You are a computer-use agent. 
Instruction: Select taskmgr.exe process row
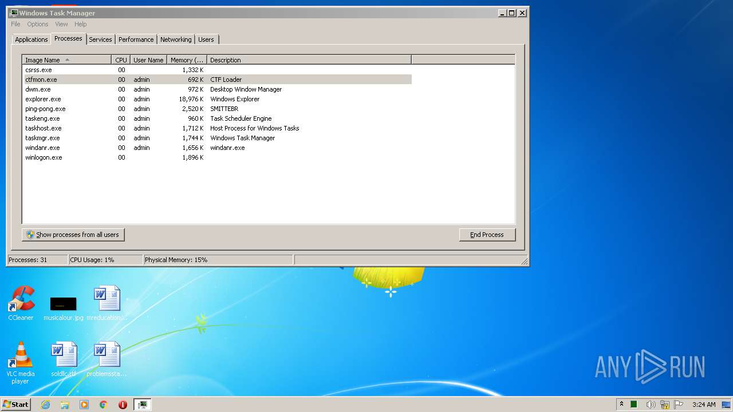[217, 138]
